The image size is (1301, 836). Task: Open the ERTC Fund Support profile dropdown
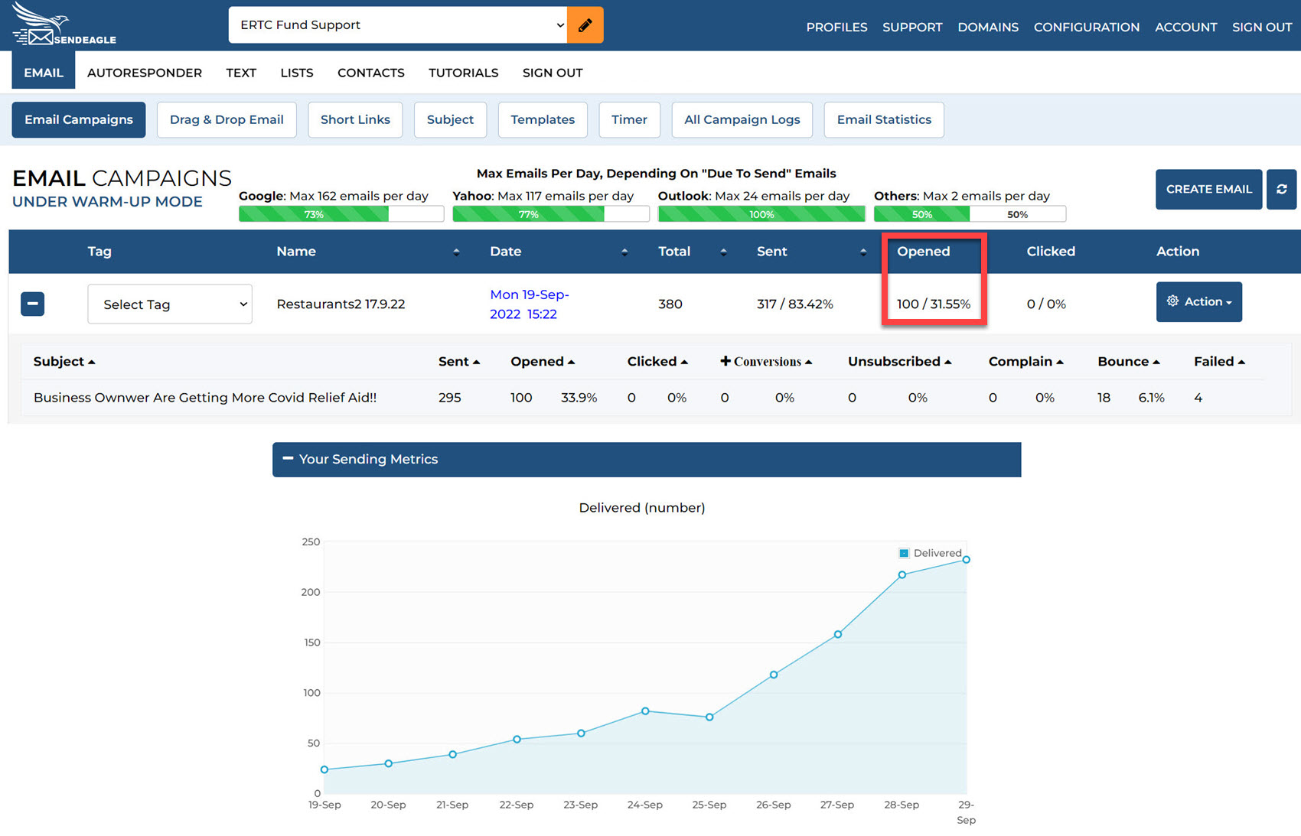398,25
